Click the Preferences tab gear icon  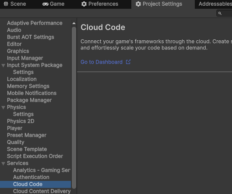point(84,4)
